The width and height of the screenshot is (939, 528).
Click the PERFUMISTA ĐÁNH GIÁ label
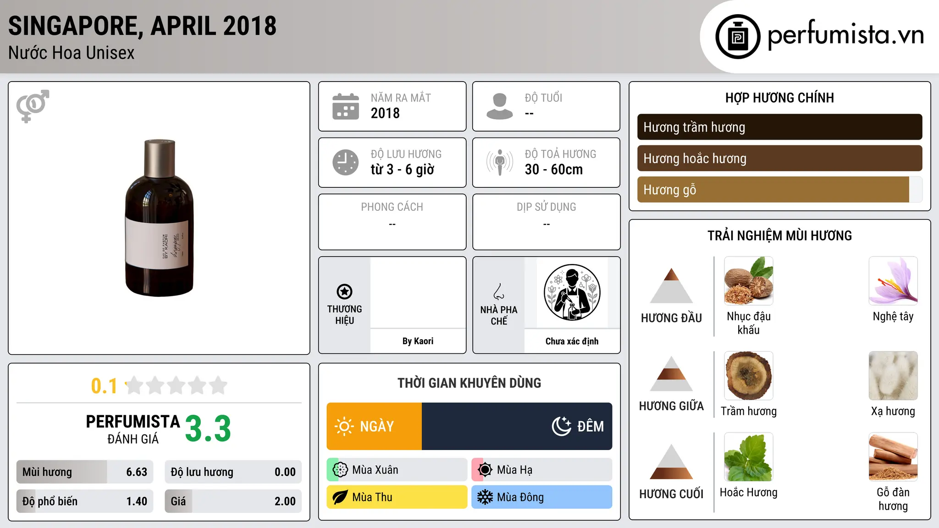pyautogui.click(x=133, y=429)
